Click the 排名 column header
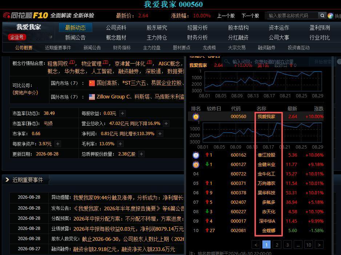 tap(196, 109)
